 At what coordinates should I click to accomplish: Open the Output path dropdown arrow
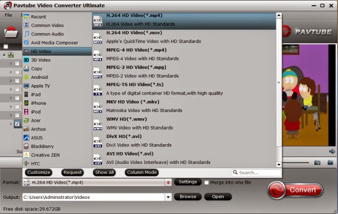[x=168, y=197]
